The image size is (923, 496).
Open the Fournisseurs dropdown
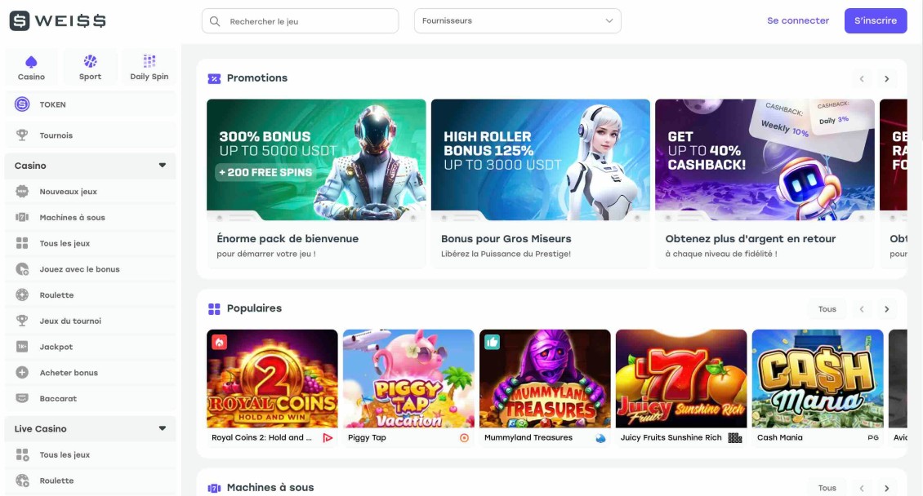pos(516,20)
